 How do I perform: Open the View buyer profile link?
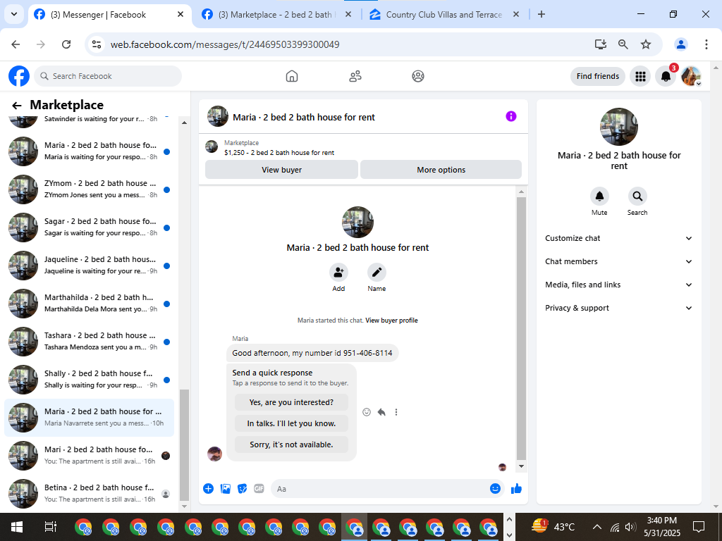pyautogui.click(x=391, y=321)
